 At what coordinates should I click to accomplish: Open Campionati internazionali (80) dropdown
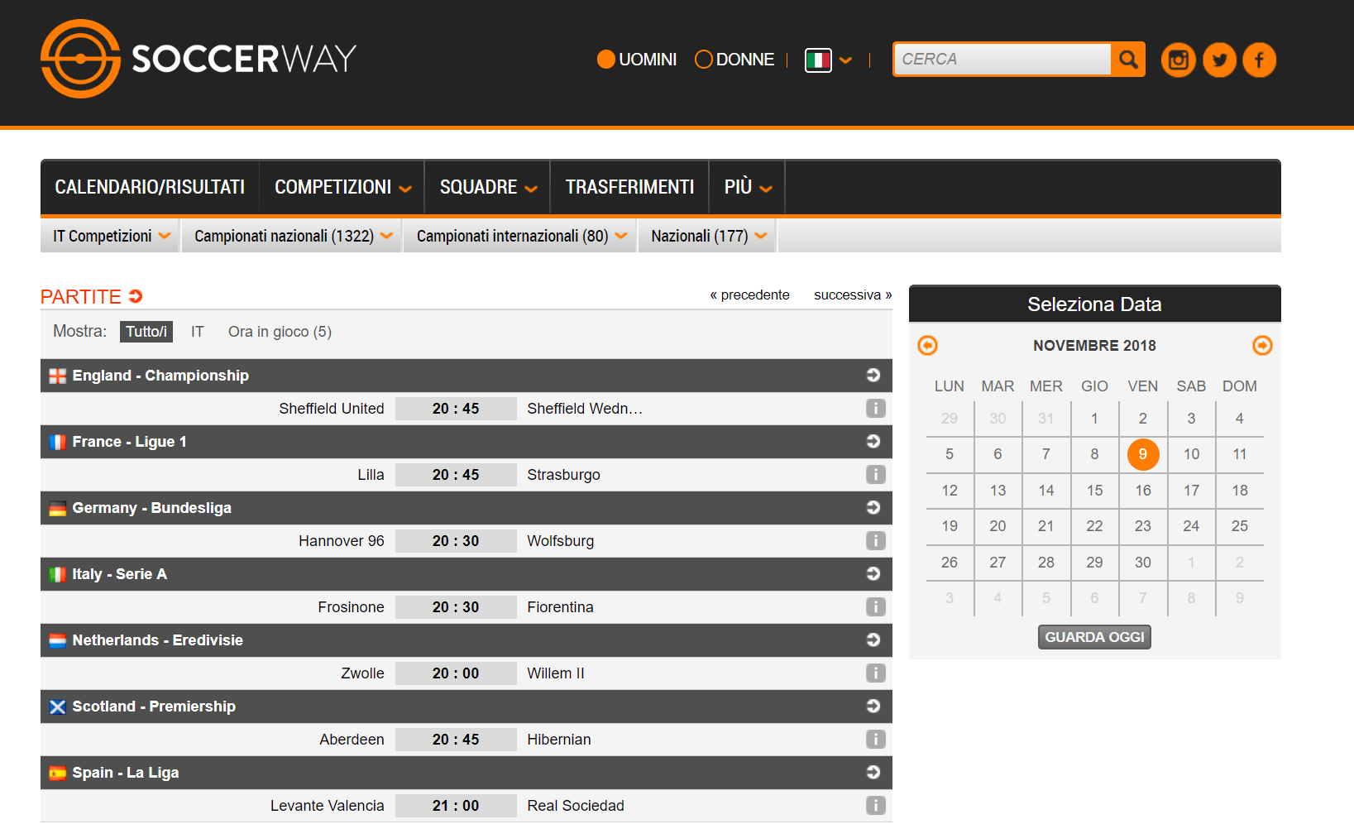click(x=521, y=236)
